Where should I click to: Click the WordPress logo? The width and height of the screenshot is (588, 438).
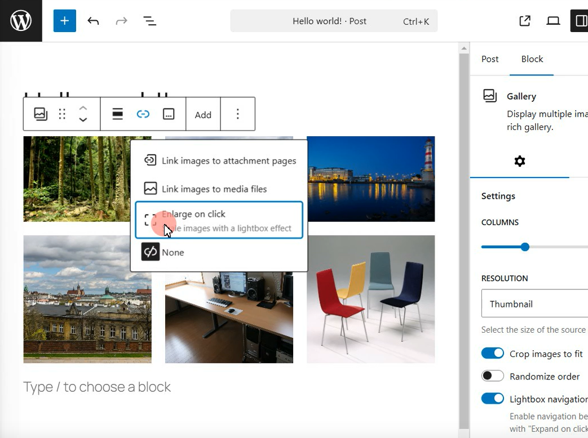pos(21,21)
